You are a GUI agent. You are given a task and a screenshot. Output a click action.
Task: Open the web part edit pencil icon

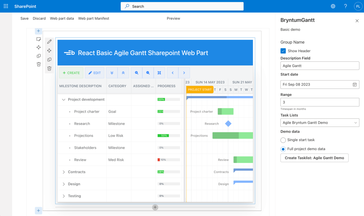click(49, 41)
